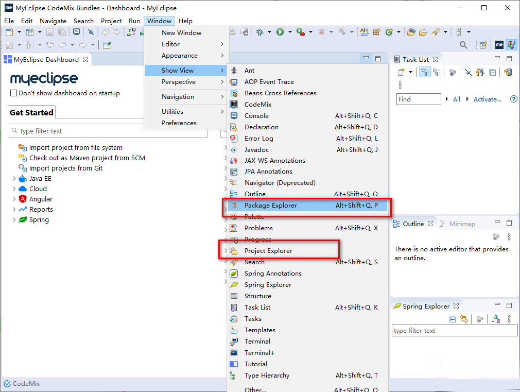Image resolution: width=520 pixels, height=392 pixels.
Task: Expand the Java EE tree node
Action: click(x=14, y=179)
